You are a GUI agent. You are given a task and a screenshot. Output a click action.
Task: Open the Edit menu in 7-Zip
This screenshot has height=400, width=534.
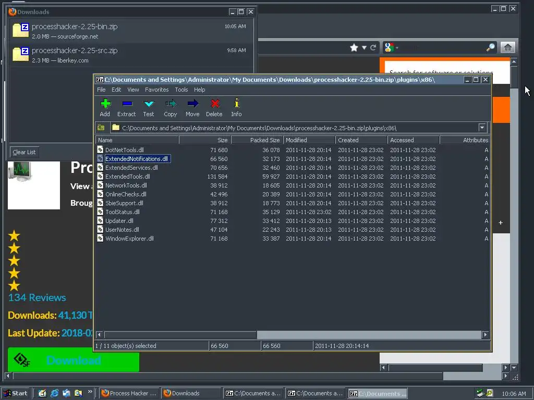point(116,90)
